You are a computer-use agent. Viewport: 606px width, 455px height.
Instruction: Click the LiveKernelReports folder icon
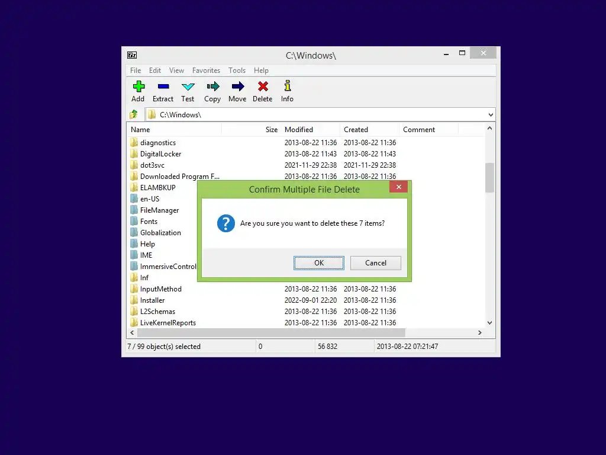coord(134,322)
